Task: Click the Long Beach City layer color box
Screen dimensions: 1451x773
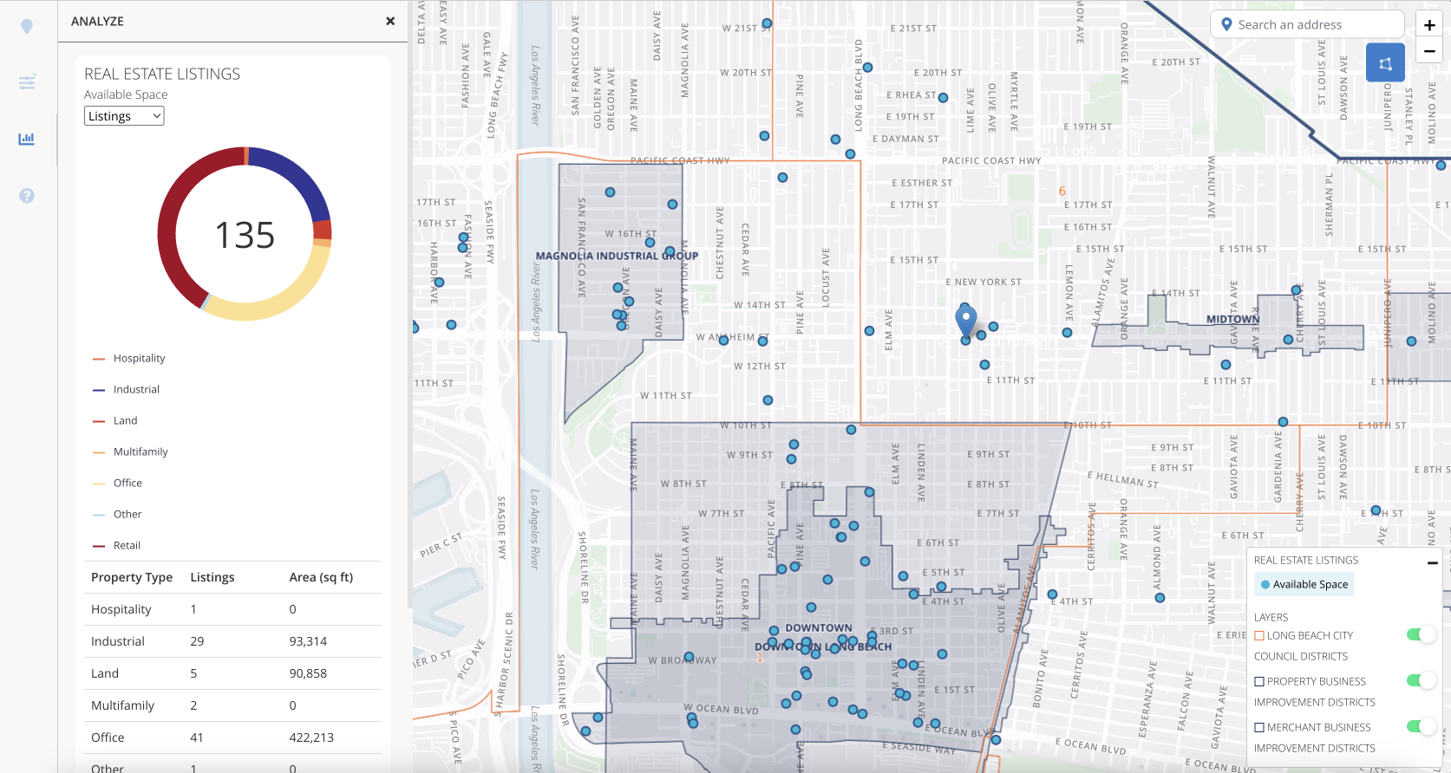Action: click(1259, 636)
